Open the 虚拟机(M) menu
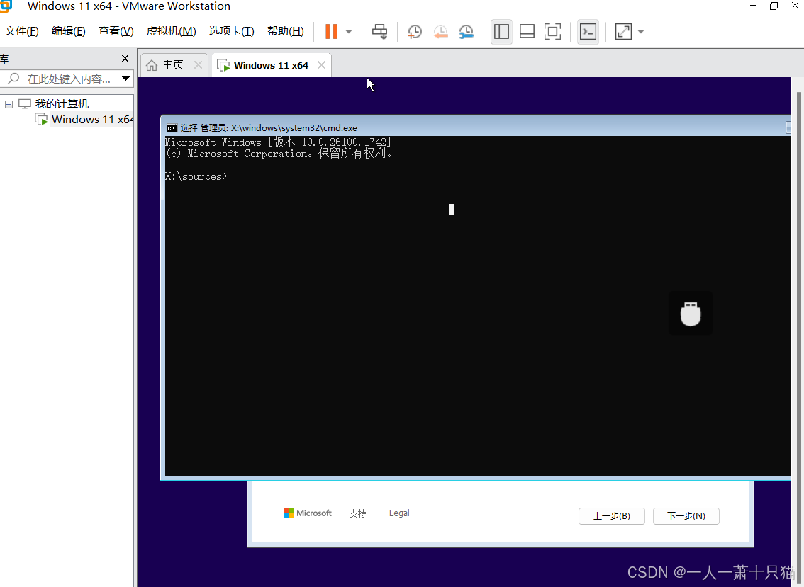The width and height of the screenshot is (804, 587). pyautogui.click(x=172, y=31)
